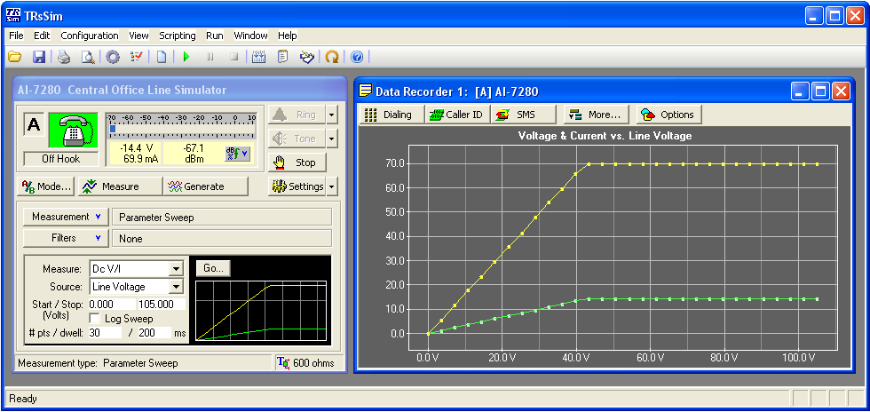Click the SMS button in Data Recorder
This screenshot has height=412, width=870.
pos(523,115)
